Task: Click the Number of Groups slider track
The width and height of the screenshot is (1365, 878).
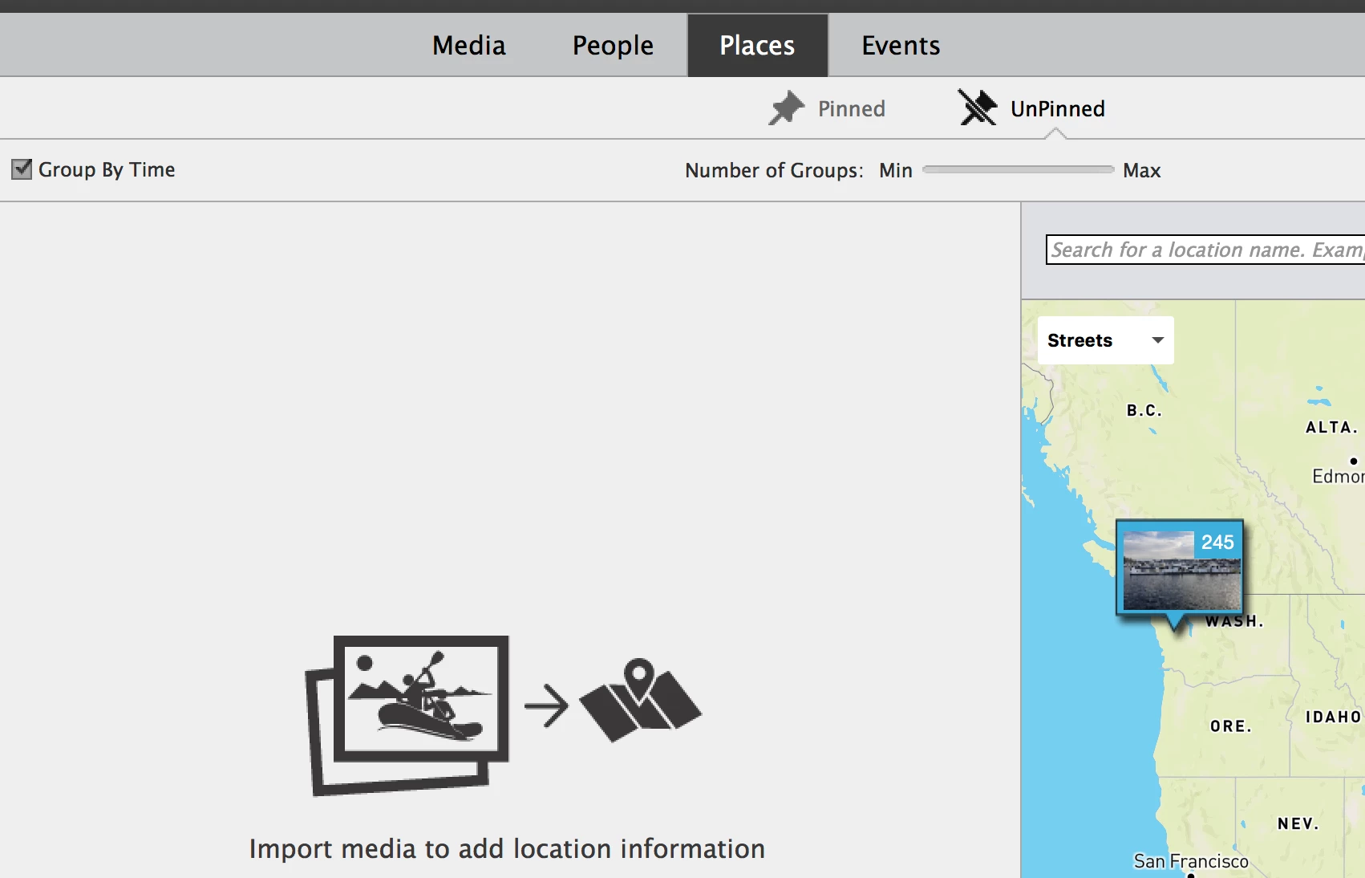Action: pos(1018,169)
